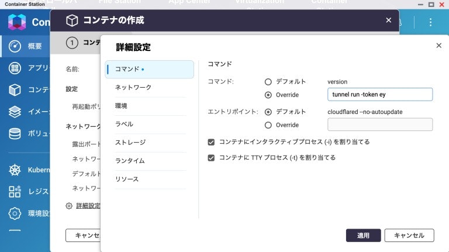This screenshot has width=449, height=252.
Task: Click the 'cloudflared --no-autoupdate' default text
Action: 365,112
